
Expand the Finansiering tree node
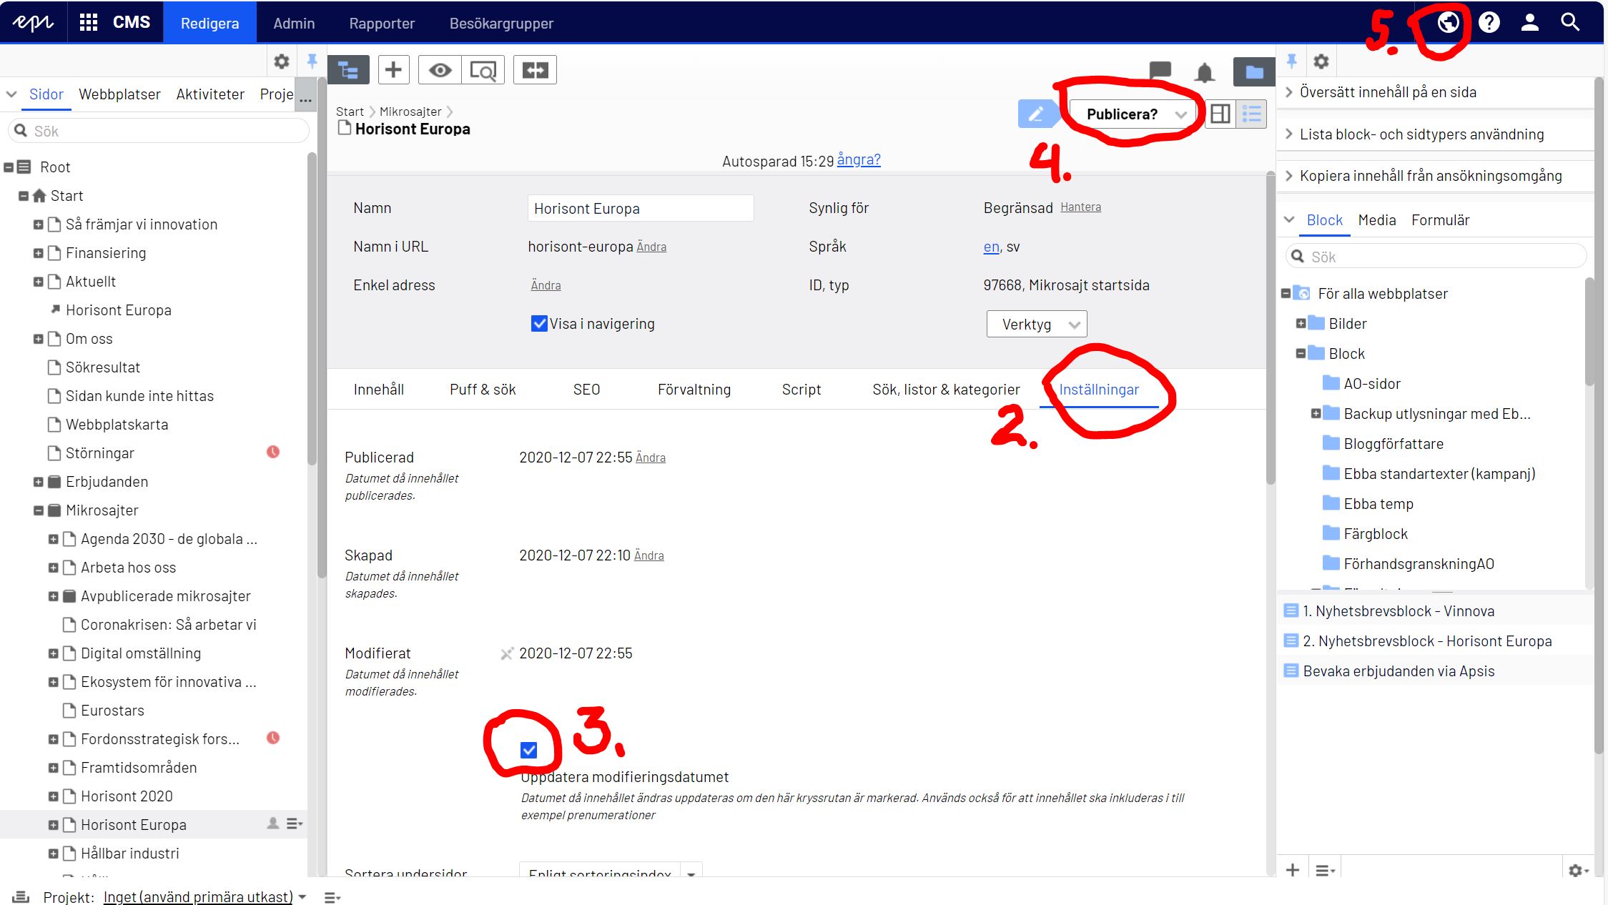[x=39, y=253]
